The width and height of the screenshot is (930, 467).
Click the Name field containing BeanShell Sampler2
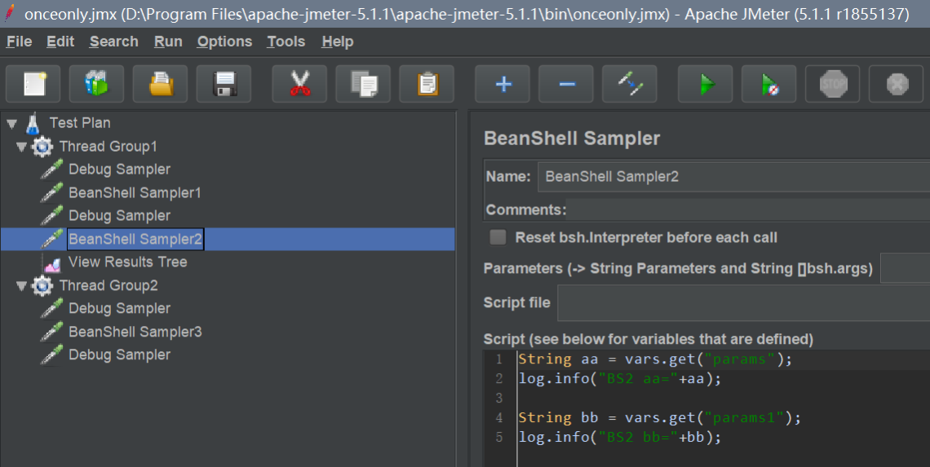click(733, 177)
